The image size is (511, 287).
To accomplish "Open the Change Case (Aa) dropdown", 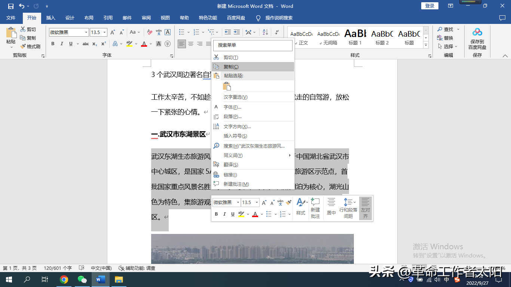I will point(135,33).
